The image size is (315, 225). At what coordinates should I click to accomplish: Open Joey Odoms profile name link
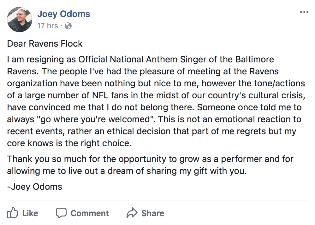pos(64,14)
